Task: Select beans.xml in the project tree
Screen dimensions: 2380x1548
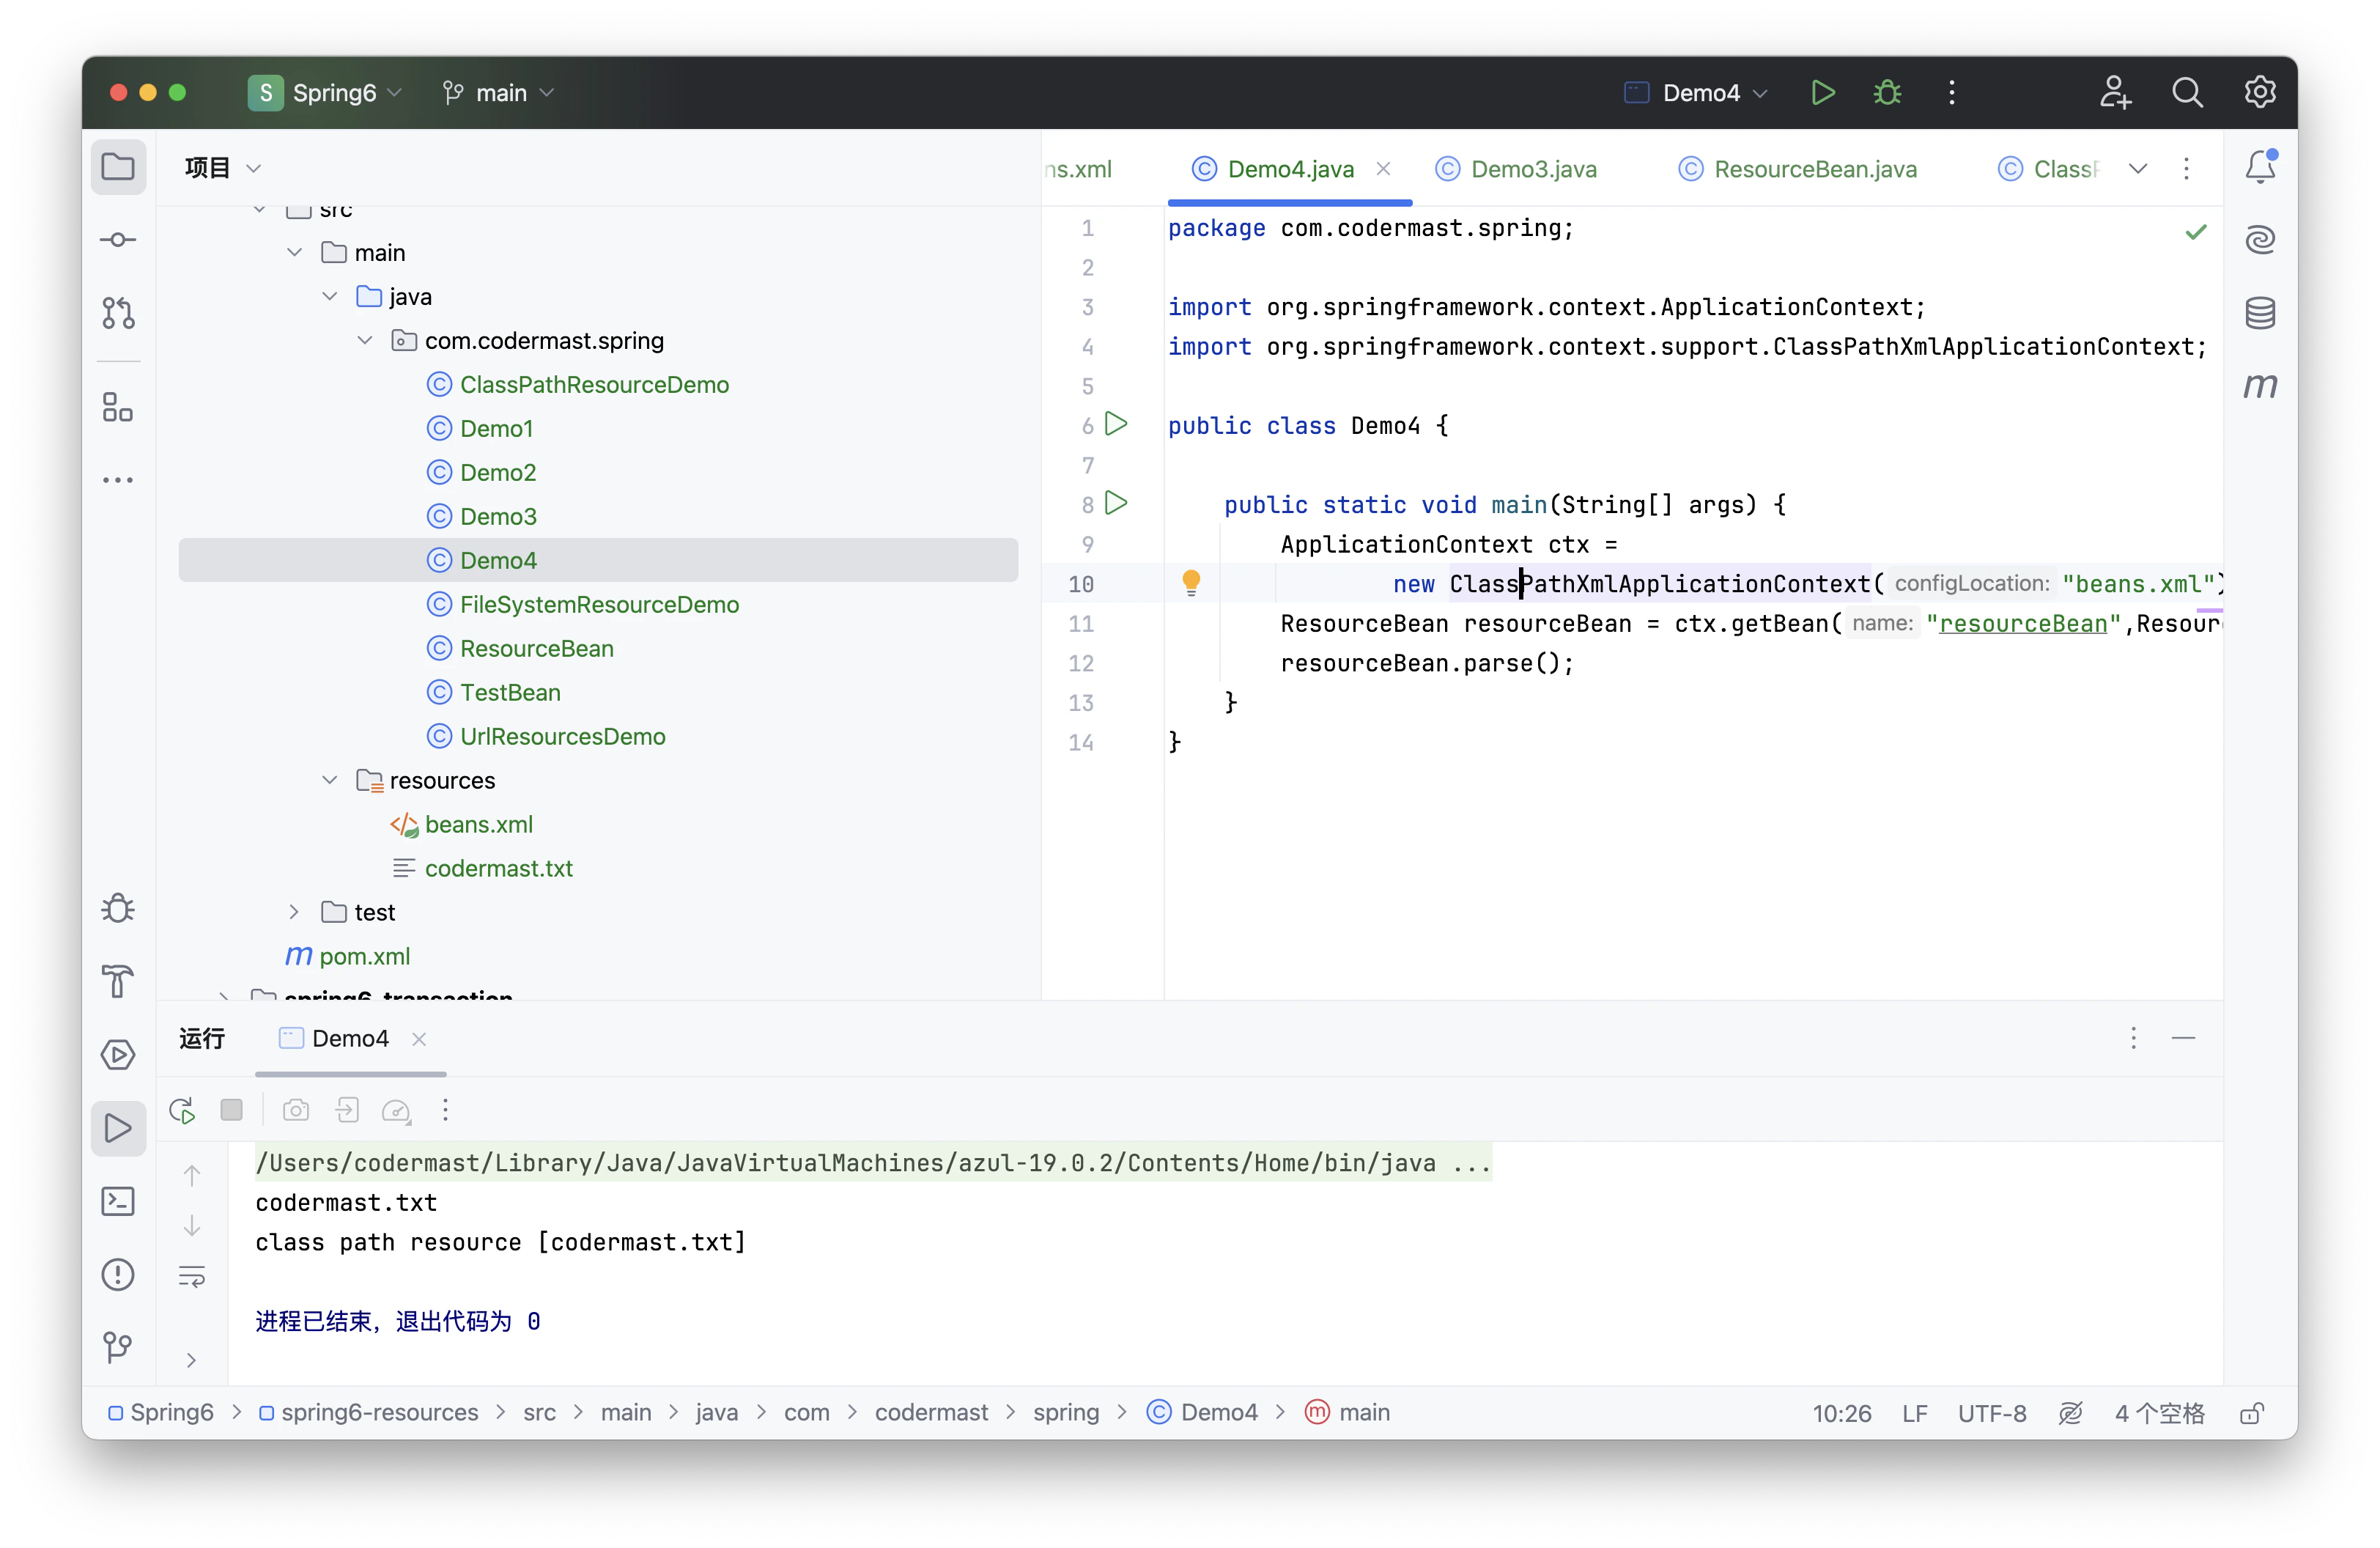Action: 478,824
